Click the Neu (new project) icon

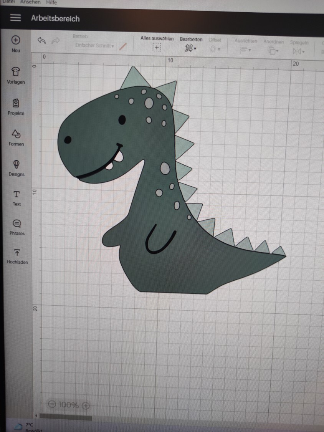tap(16, 40)
